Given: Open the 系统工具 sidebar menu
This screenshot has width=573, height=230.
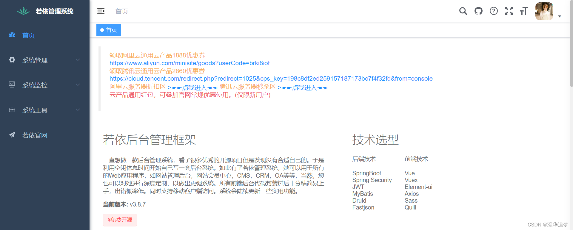Looking at the screenshot, I should pyautogui.click(x=45, y=110).
